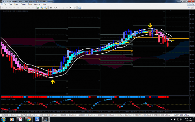Viewport: 195px width, 122px height.
Task: Open the View menu
Action: (x=10, y=4)
